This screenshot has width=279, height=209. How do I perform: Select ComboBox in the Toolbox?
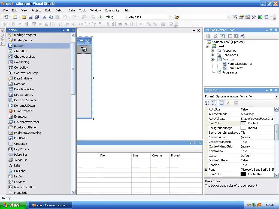click(39, 67)
